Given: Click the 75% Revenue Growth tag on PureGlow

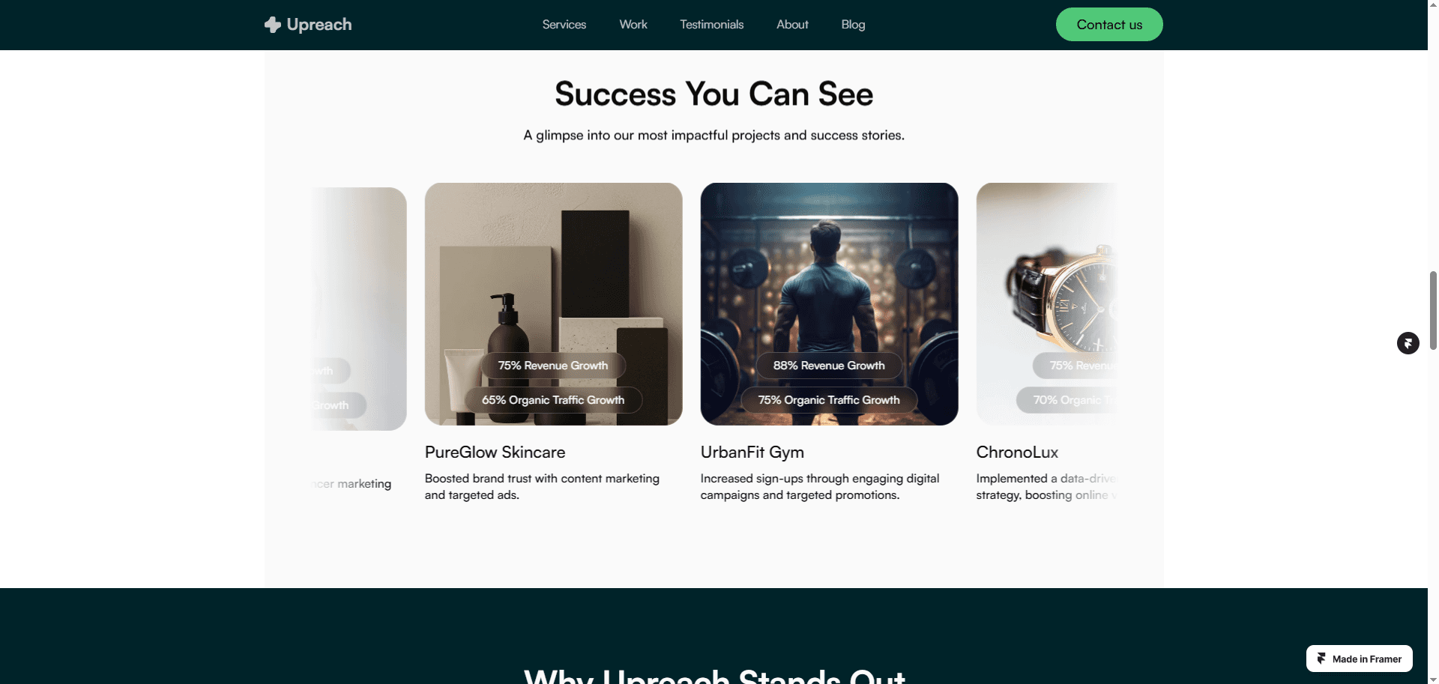Looking at the screenshot, I should (553, 366).
